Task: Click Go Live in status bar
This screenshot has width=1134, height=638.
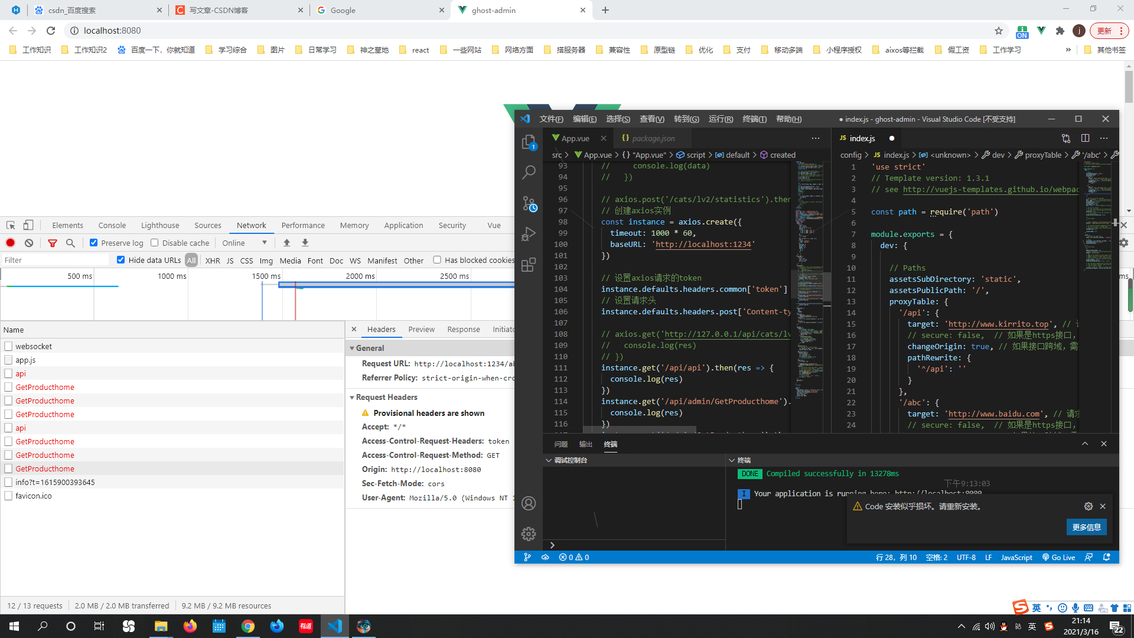Action: (x=1058, y=557)
